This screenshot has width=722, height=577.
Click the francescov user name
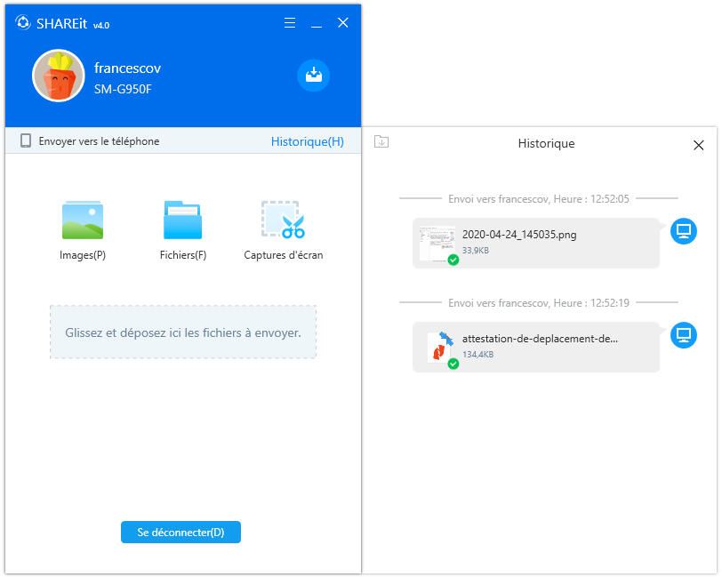point(127,68)
